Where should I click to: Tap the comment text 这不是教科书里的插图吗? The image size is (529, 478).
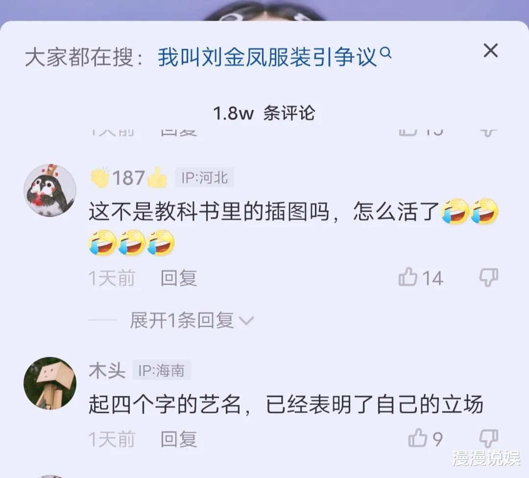coord(209,212)
